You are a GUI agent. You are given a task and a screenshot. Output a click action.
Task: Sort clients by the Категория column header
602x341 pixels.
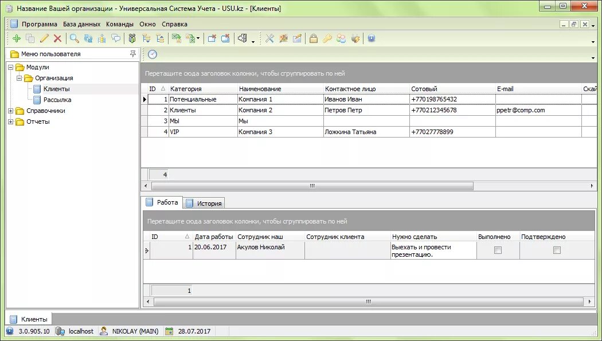[x=203, y=89]
